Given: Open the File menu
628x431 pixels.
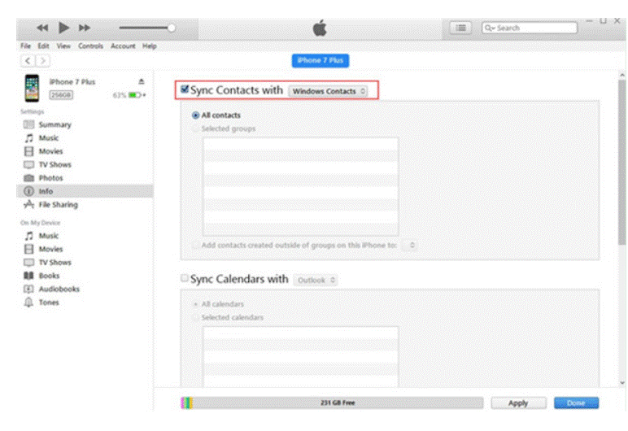Looking at the screenshot, I should tap(26, 46).
